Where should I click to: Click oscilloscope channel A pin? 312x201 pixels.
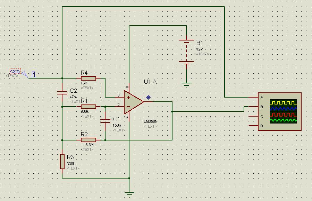coord(253,97)
